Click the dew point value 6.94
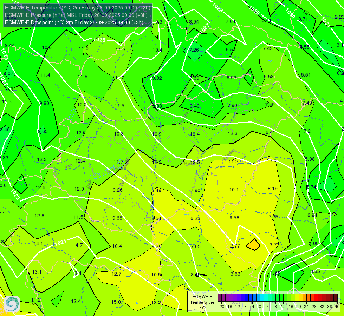Image resolution: width=344 pixels, height=316 pixels. 312,215
